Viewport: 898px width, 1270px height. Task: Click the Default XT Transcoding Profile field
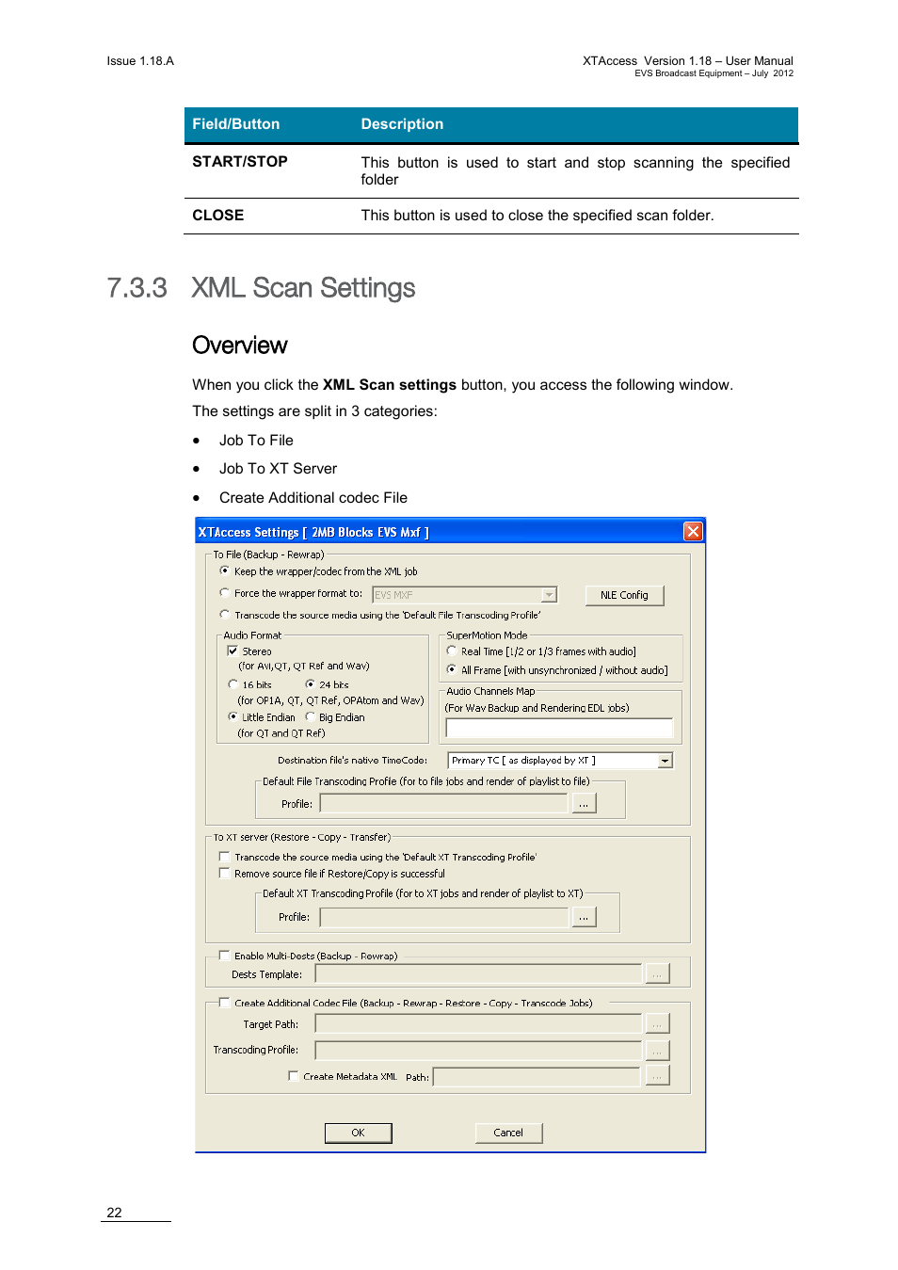coord(444,917)
